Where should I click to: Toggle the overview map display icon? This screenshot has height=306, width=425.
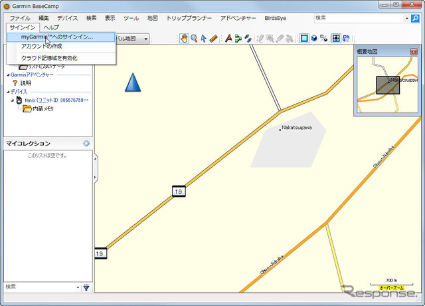pos(336,39)
